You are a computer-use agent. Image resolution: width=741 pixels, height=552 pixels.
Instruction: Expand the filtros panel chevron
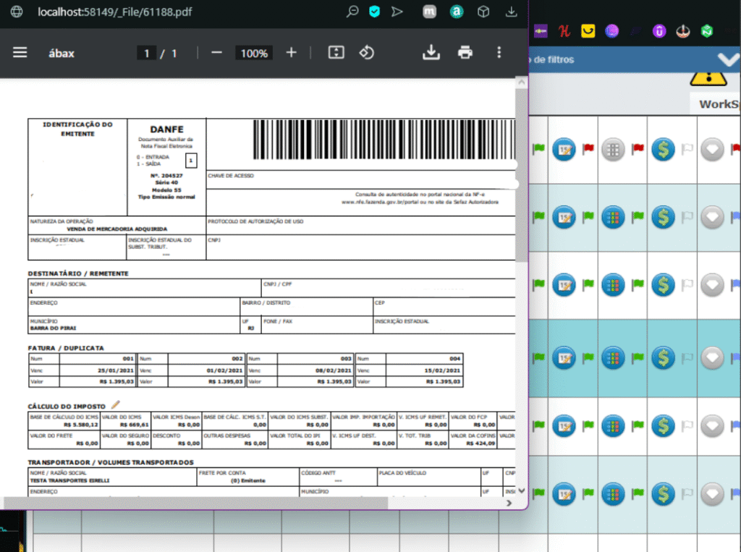(x=727, y=60)
